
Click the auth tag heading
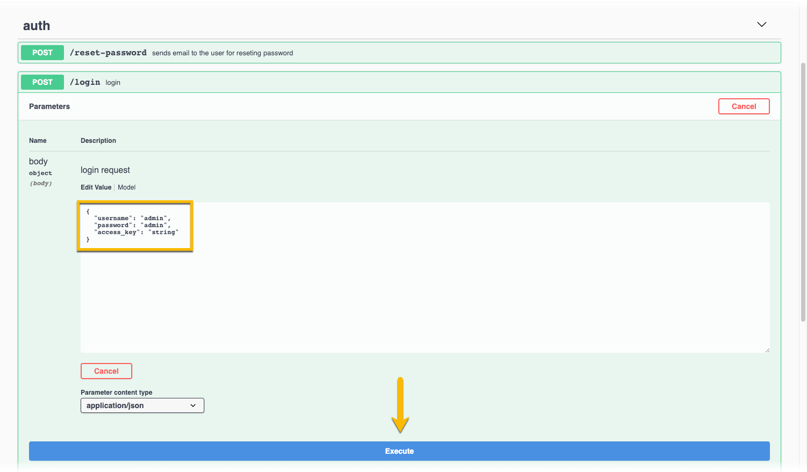click(x=37, y=26)
